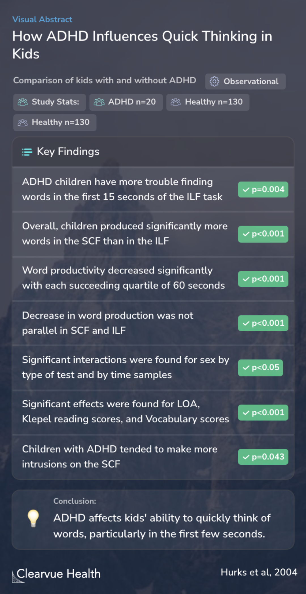The height and width of the screenshot is (594, 306).
Task: Click the people icon next to Study Stats
Action: [23, 102]
